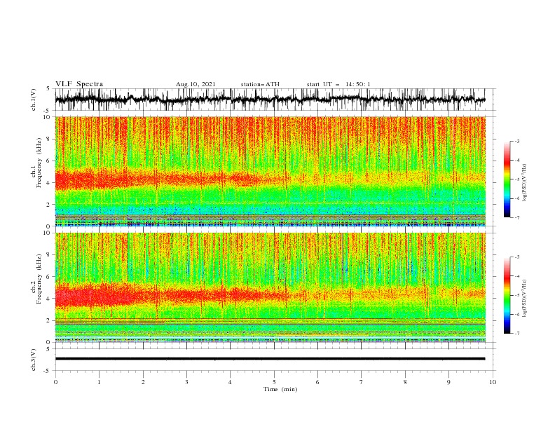Screen dimensions: 555x429
Task: Click the "-5" voltage tick of ch.1(V) plot
Action: [x=47, y=111]
